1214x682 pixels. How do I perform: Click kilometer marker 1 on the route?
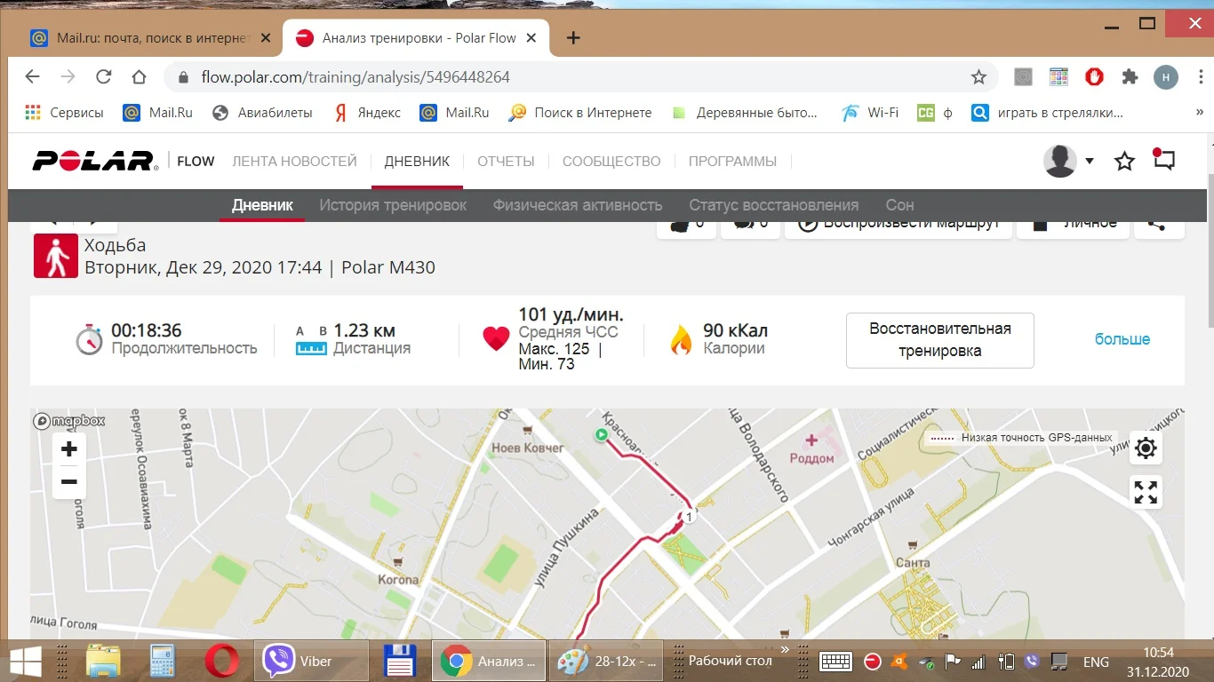[x=687, y=516]
